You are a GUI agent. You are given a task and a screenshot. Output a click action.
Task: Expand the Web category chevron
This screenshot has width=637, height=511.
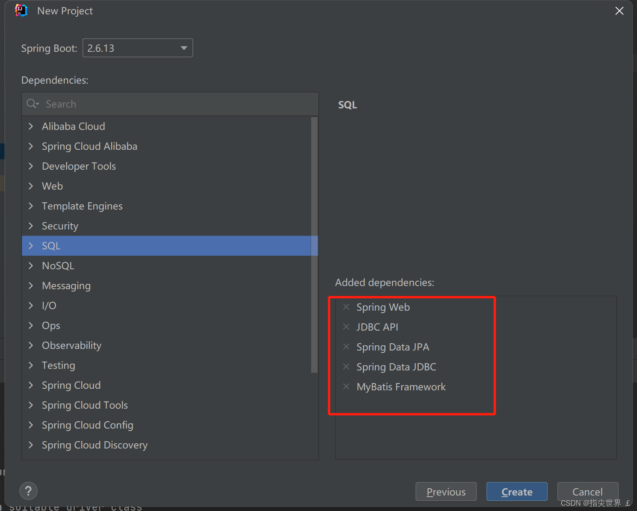[31, 186]
